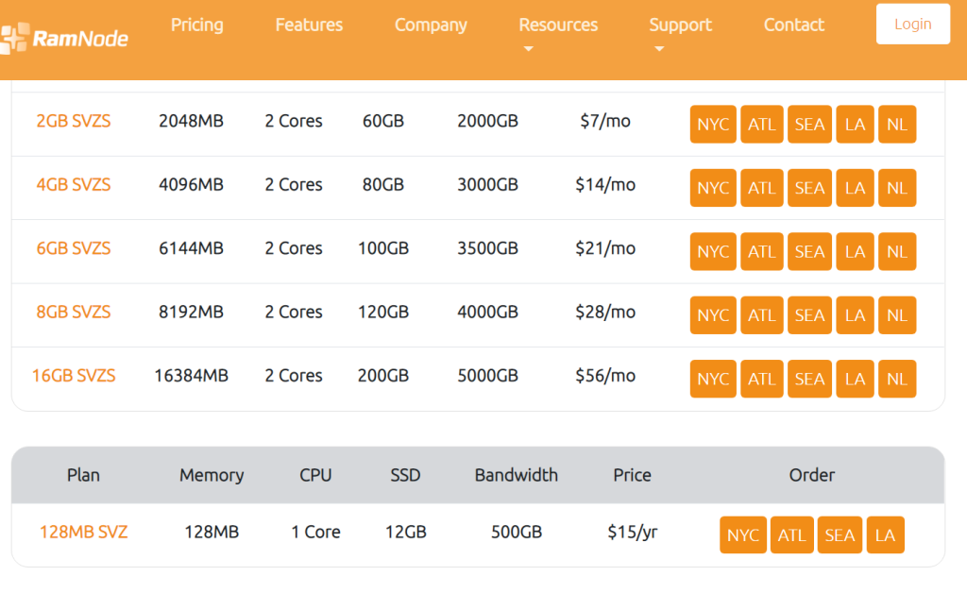
Task: Order 128MB SVZ in NYC
Action: point(743,535)
